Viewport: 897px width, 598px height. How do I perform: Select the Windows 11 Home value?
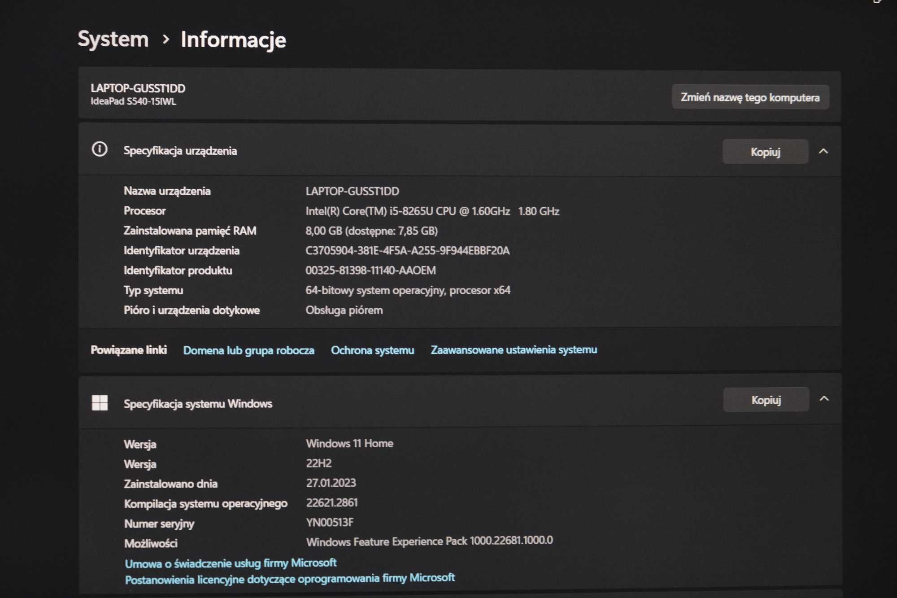point(349,444)
